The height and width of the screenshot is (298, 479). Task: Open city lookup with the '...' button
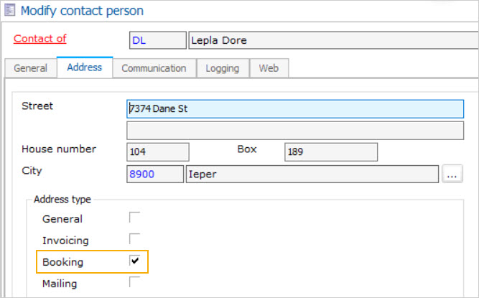[x=453, y=174]
